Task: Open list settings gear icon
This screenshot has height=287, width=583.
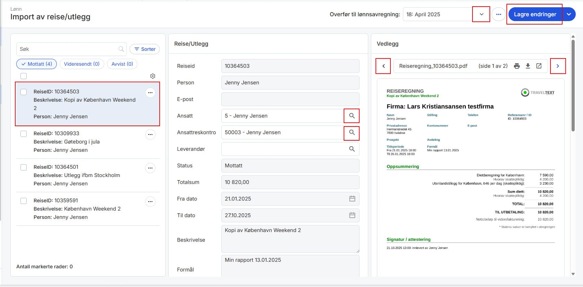Action: click(x=153, y=76)
